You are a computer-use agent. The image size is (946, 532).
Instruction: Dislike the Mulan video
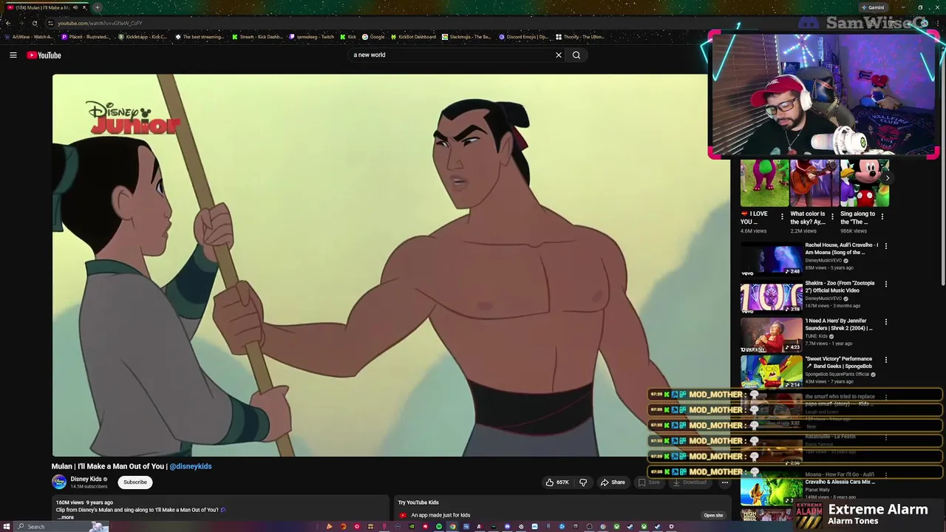tap(583, 482)
